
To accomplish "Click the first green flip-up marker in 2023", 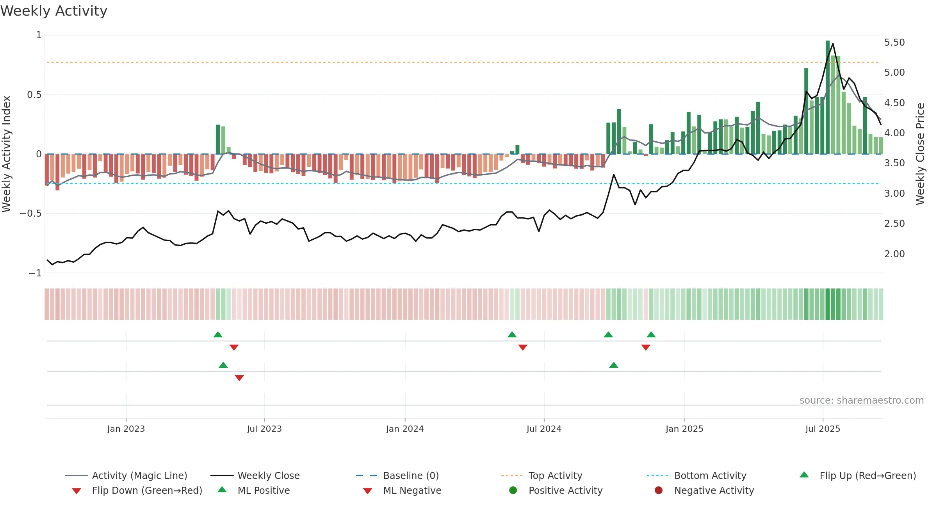I will (218, 335).
